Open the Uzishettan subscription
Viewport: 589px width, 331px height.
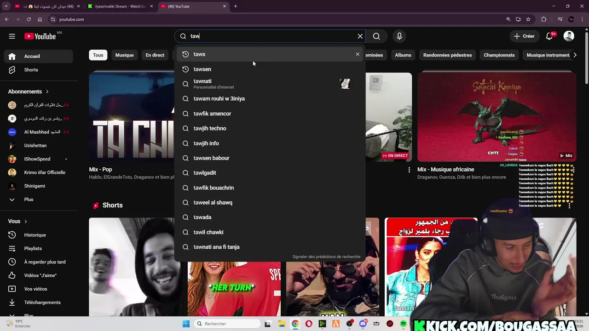39,145
